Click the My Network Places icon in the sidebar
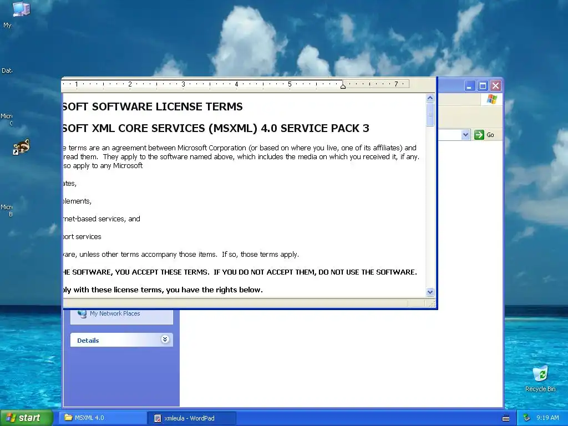Image resolution: width=568 pixels, height=426 pixels. [82, 314]
